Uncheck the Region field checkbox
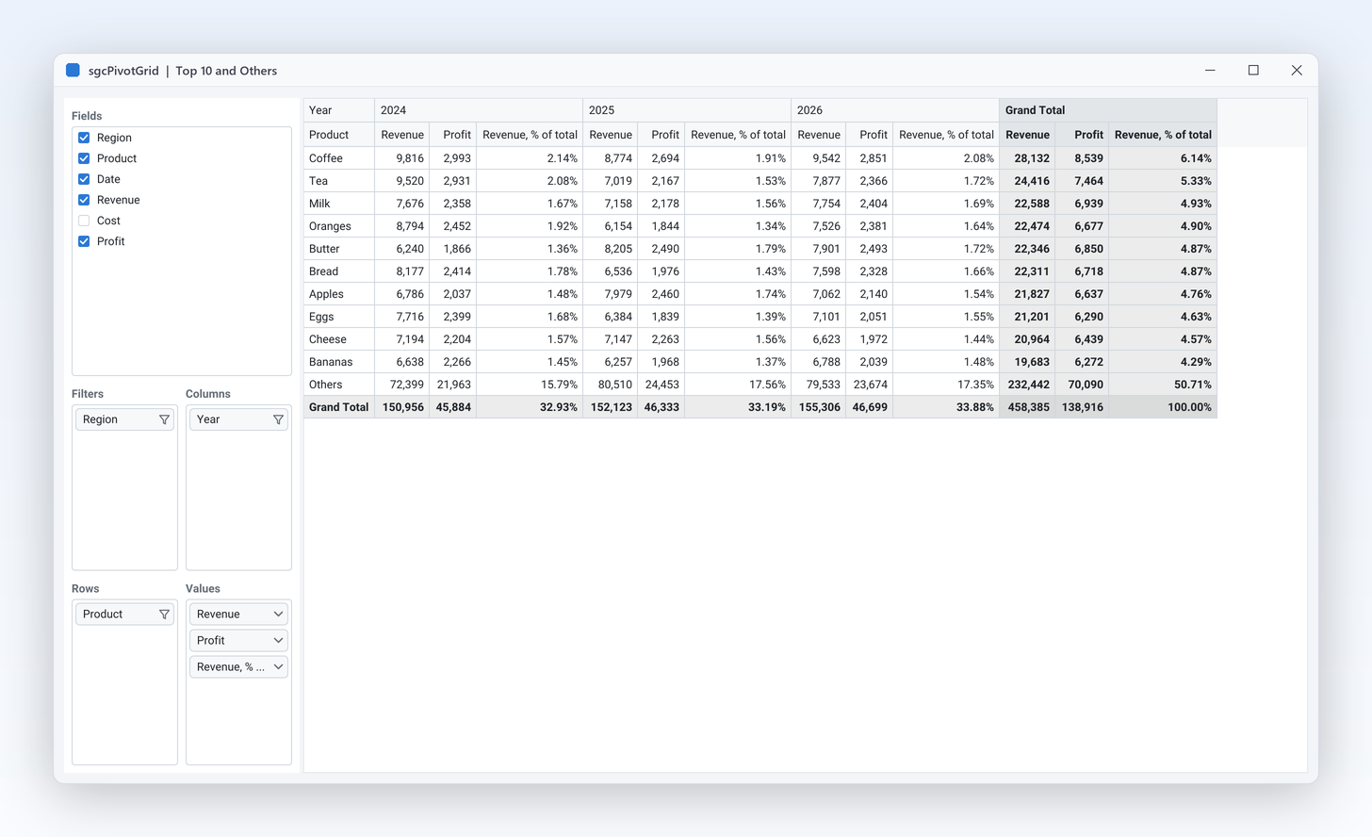The image size is (1372, 837). pos(84,138)
